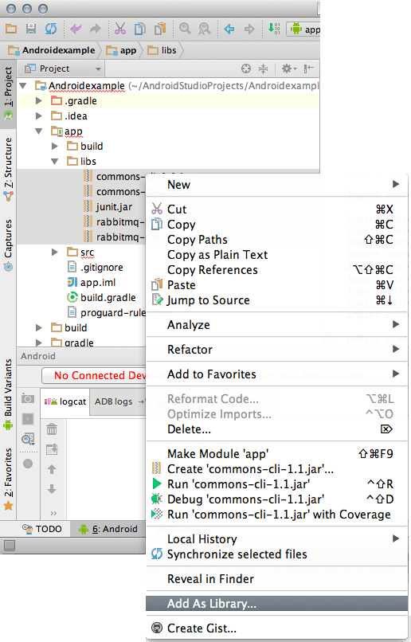
Task: Click the Undo arrow icon
Action: [76, 29]
